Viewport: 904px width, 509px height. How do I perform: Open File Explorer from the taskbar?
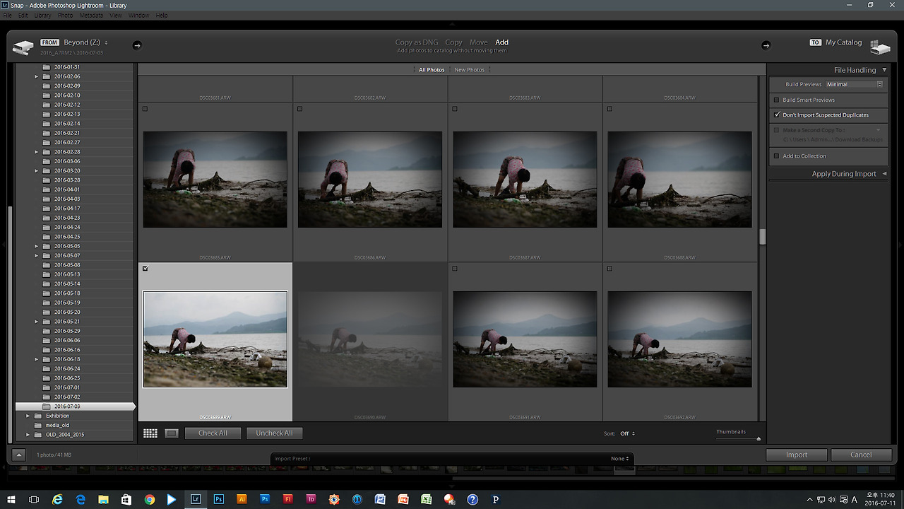pos(104,499)
